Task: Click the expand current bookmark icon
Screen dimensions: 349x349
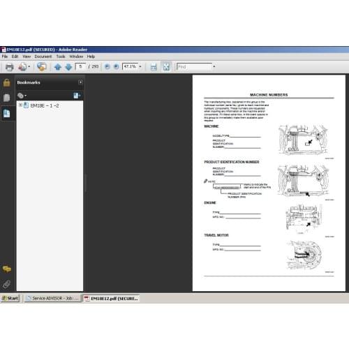Action: coord(77,96)
